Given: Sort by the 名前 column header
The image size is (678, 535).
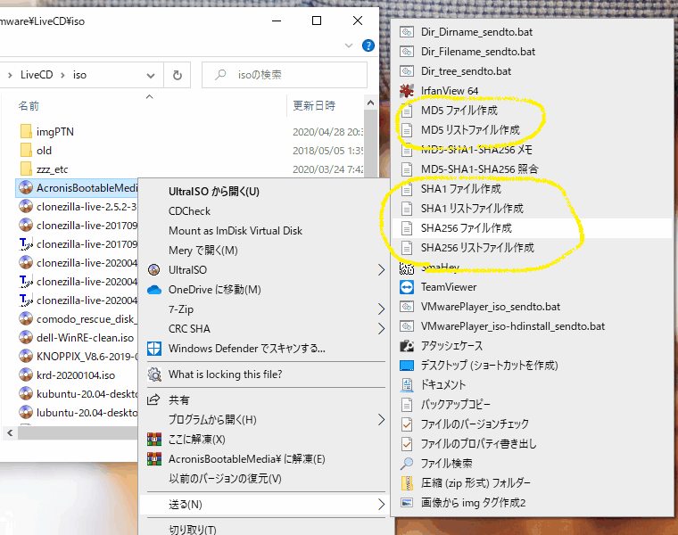Looking at the screenshot, I should 29,106.
